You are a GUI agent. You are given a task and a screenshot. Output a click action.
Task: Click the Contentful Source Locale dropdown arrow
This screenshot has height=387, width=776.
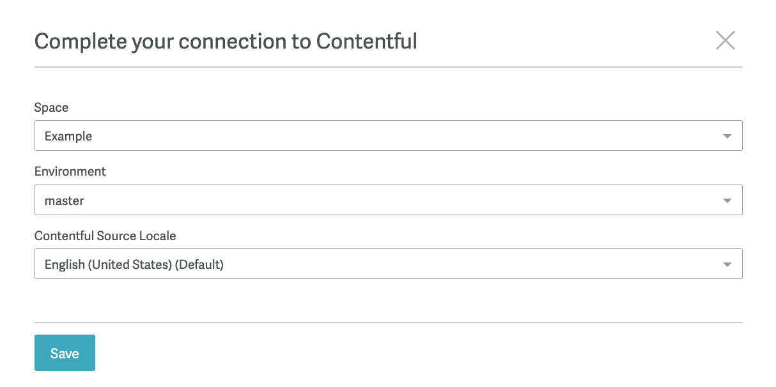727,264
